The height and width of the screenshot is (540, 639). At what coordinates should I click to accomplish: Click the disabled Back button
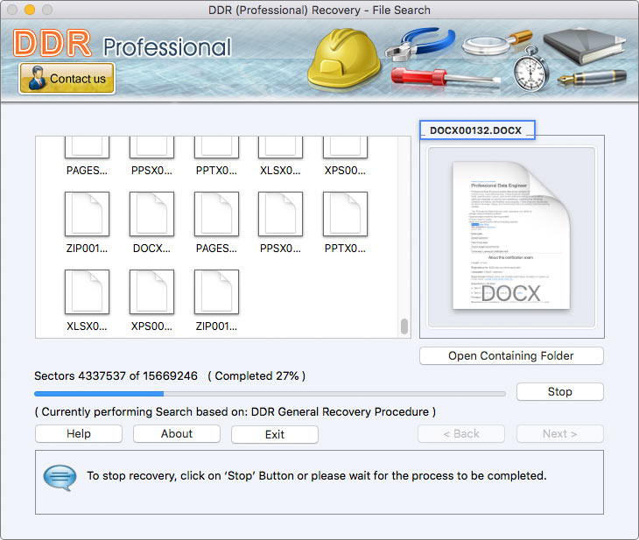click(x=461, y=433)
